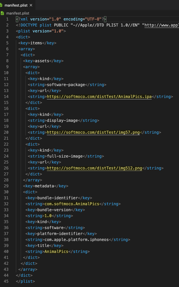Click the AnimalPics title string on line 40
The width and height of the screenshot is (179, 287).
56,252
